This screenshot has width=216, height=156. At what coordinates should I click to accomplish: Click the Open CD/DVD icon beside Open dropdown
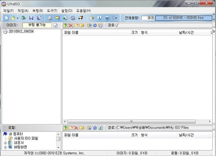tap(24, 18)
